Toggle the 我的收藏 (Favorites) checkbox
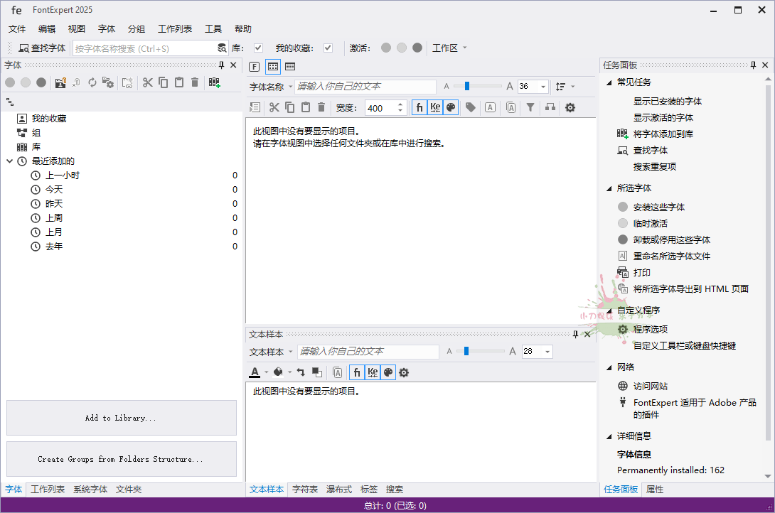Viewport: 775px width, 513px height. pos(328,48)
